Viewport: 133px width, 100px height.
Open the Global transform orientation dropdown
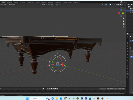[43, 4]
